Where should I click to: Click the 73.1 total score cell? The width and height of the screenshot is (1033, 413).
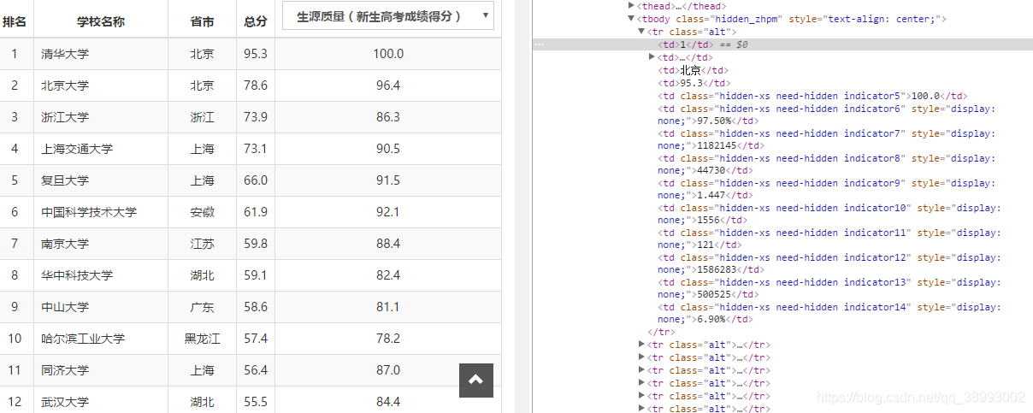click(256, 149)
